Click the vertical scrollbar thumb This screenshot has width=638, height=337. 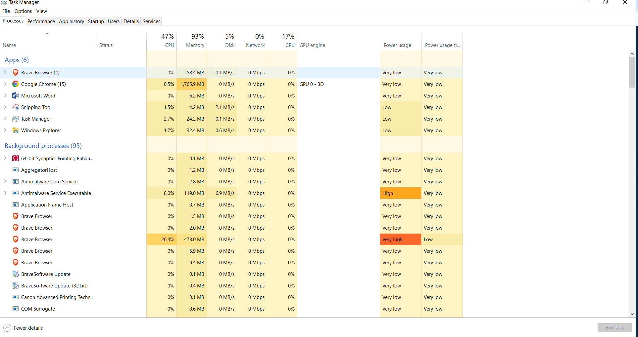coord(632,72)
